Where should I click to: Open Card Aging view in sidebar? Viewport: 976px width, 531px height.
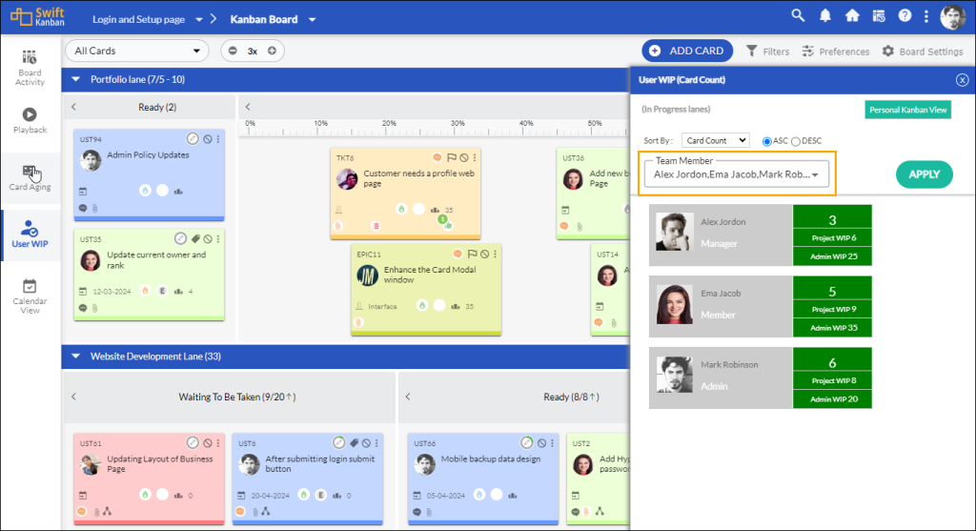[x=30, y=177]
